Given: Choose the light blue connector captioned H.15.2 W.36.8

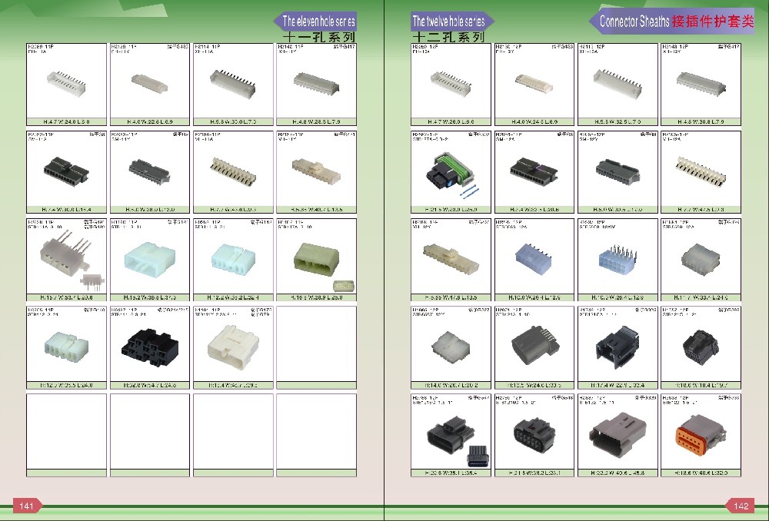Looking at the screenshot, I should click(150, 259).
